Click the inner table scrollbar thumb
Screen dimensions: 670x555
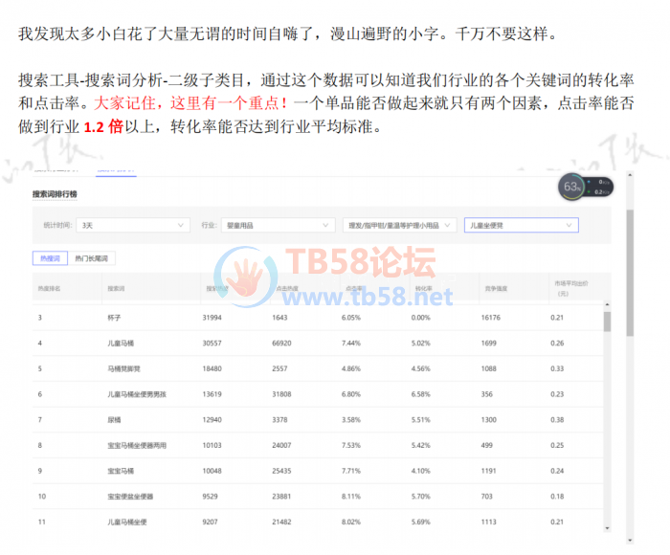pos(607,322)
